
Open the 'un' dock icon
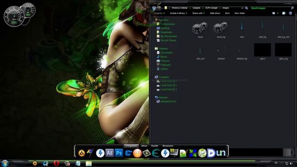[221, 153]
